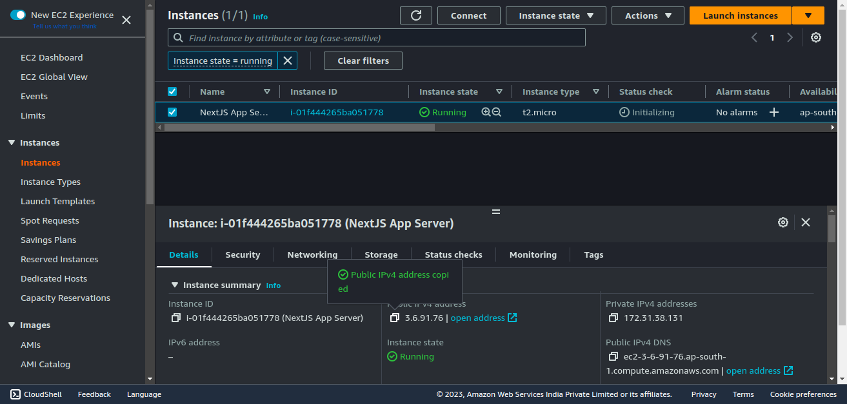Collapse the Instances sidebar section

point(12,142)
